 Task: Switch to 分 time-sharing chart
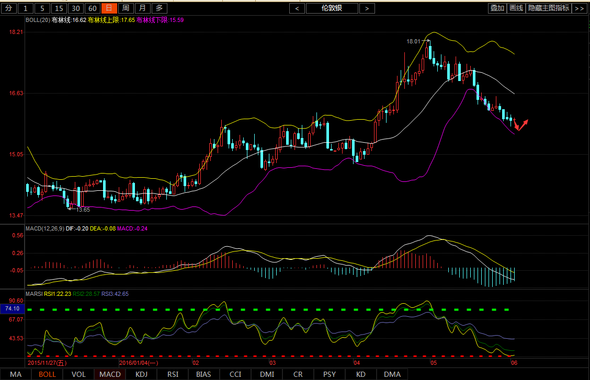coord(9,8)
